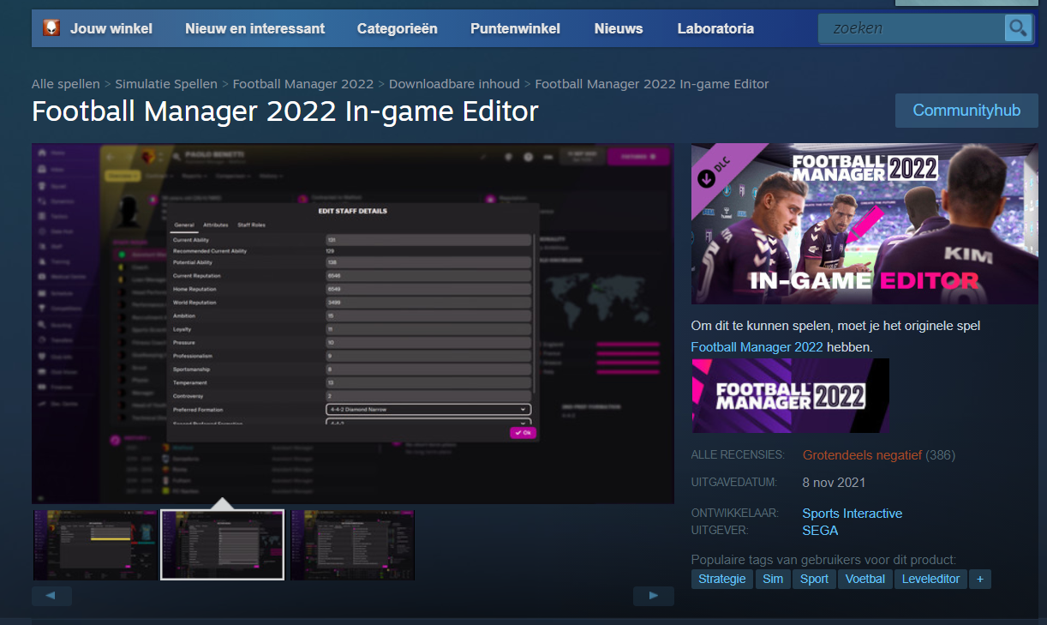Open Laboratoria page
This screenshot has width=1047, height=625.
pos(715,28)
